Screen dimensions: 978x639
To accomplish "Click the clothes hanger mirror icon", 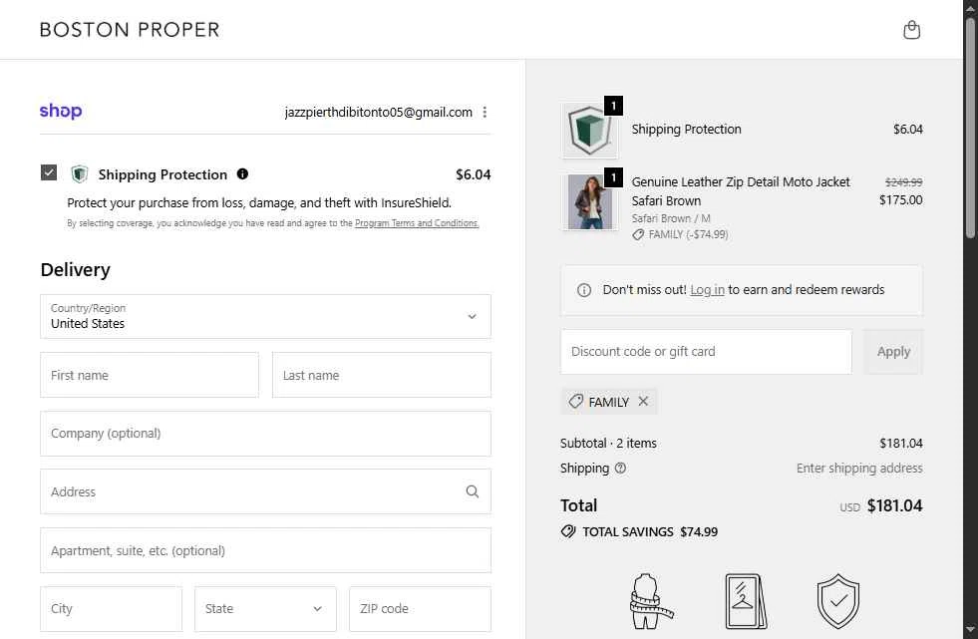I will tap(745, 601).
